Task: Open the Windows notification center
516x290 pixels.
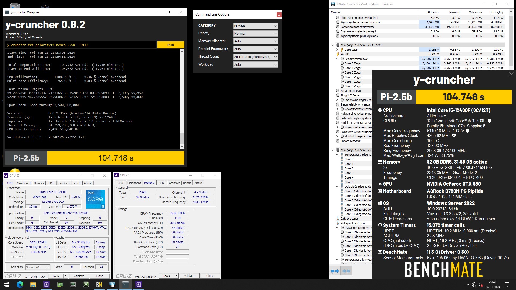Action: click(507, 285)
